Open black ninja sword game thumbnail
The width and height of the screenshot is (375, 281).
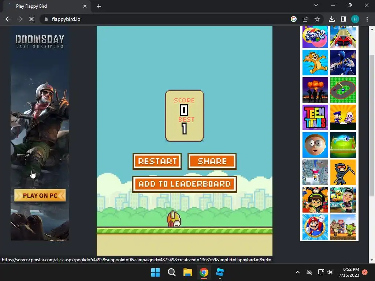(343, 173)
